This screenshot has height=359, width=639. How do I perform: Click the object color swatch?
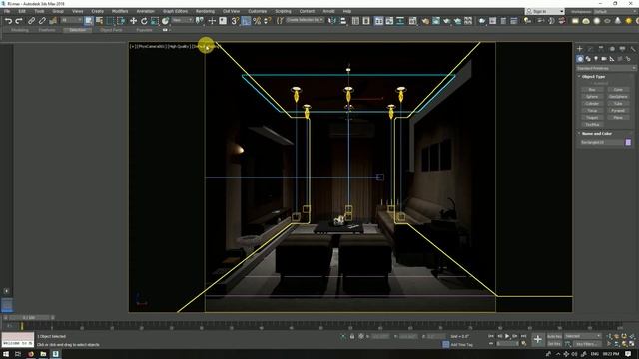click(628, 142)
